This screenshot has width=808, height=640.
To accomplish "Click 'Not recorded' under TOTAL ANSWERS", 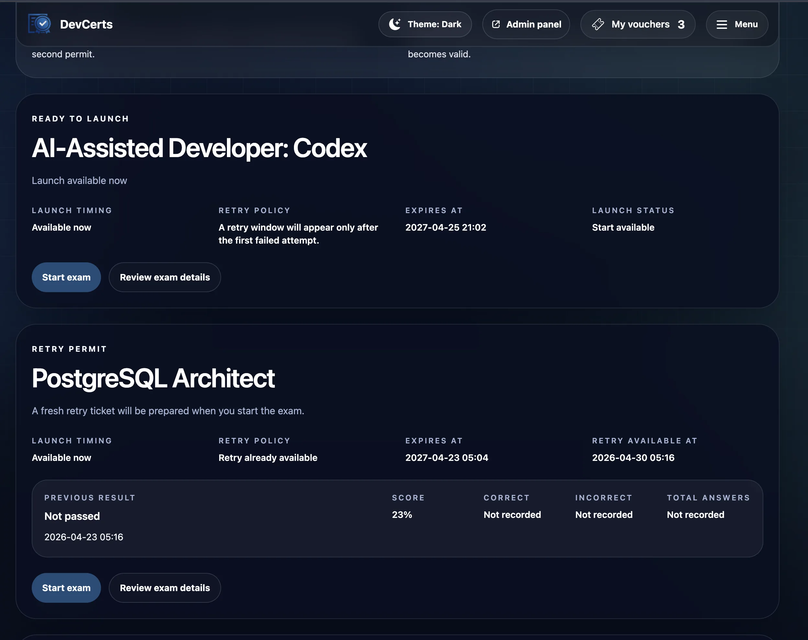I will 695,514.
